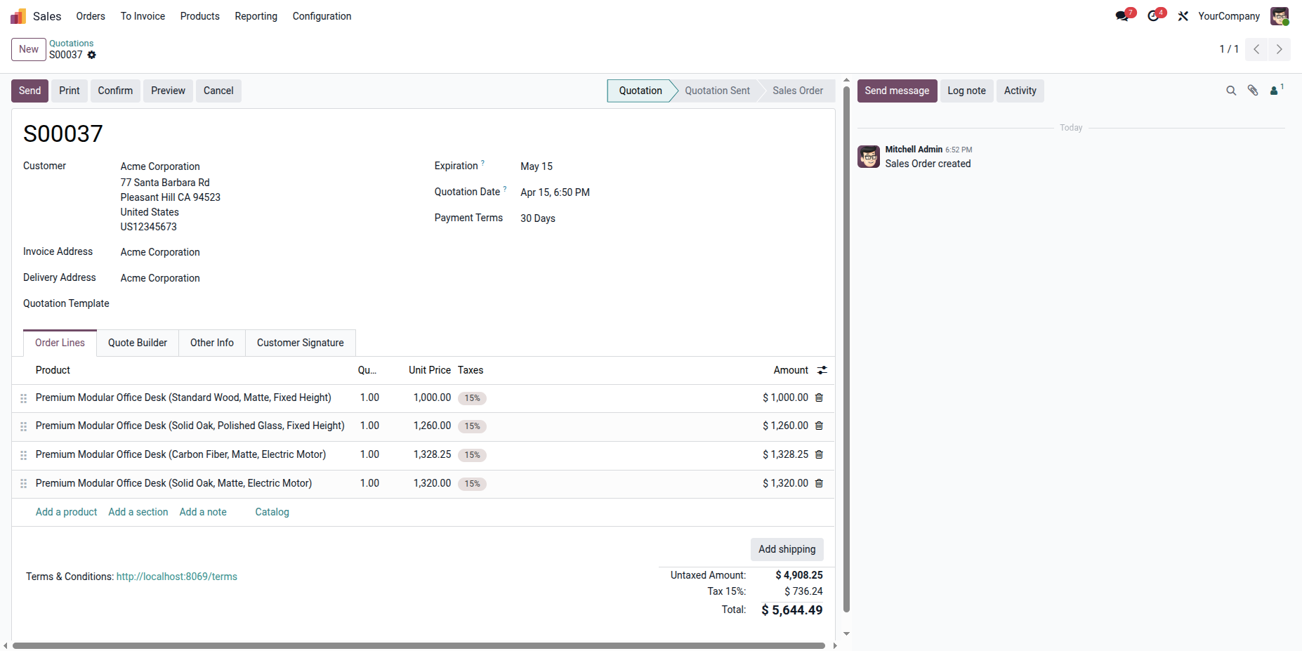Open the activities clock icon
The width and height of the screenshot is (1302, 651).
click(x=1153, y=16)
